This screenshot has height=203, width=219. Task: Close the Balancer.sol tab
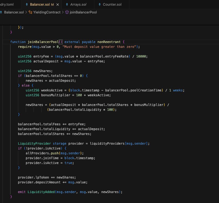(57, 5)
